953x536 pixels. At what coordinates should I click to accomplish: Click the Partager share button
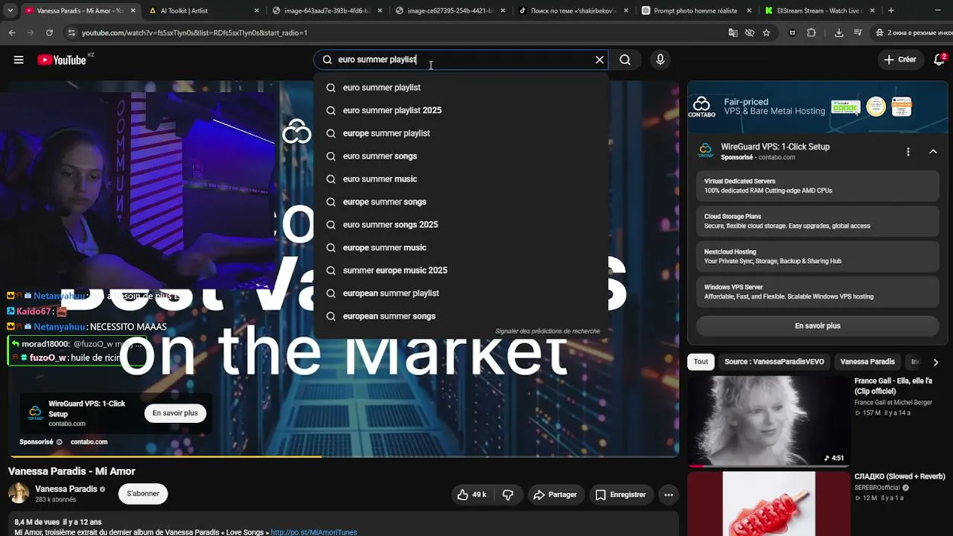pos(555,494)
